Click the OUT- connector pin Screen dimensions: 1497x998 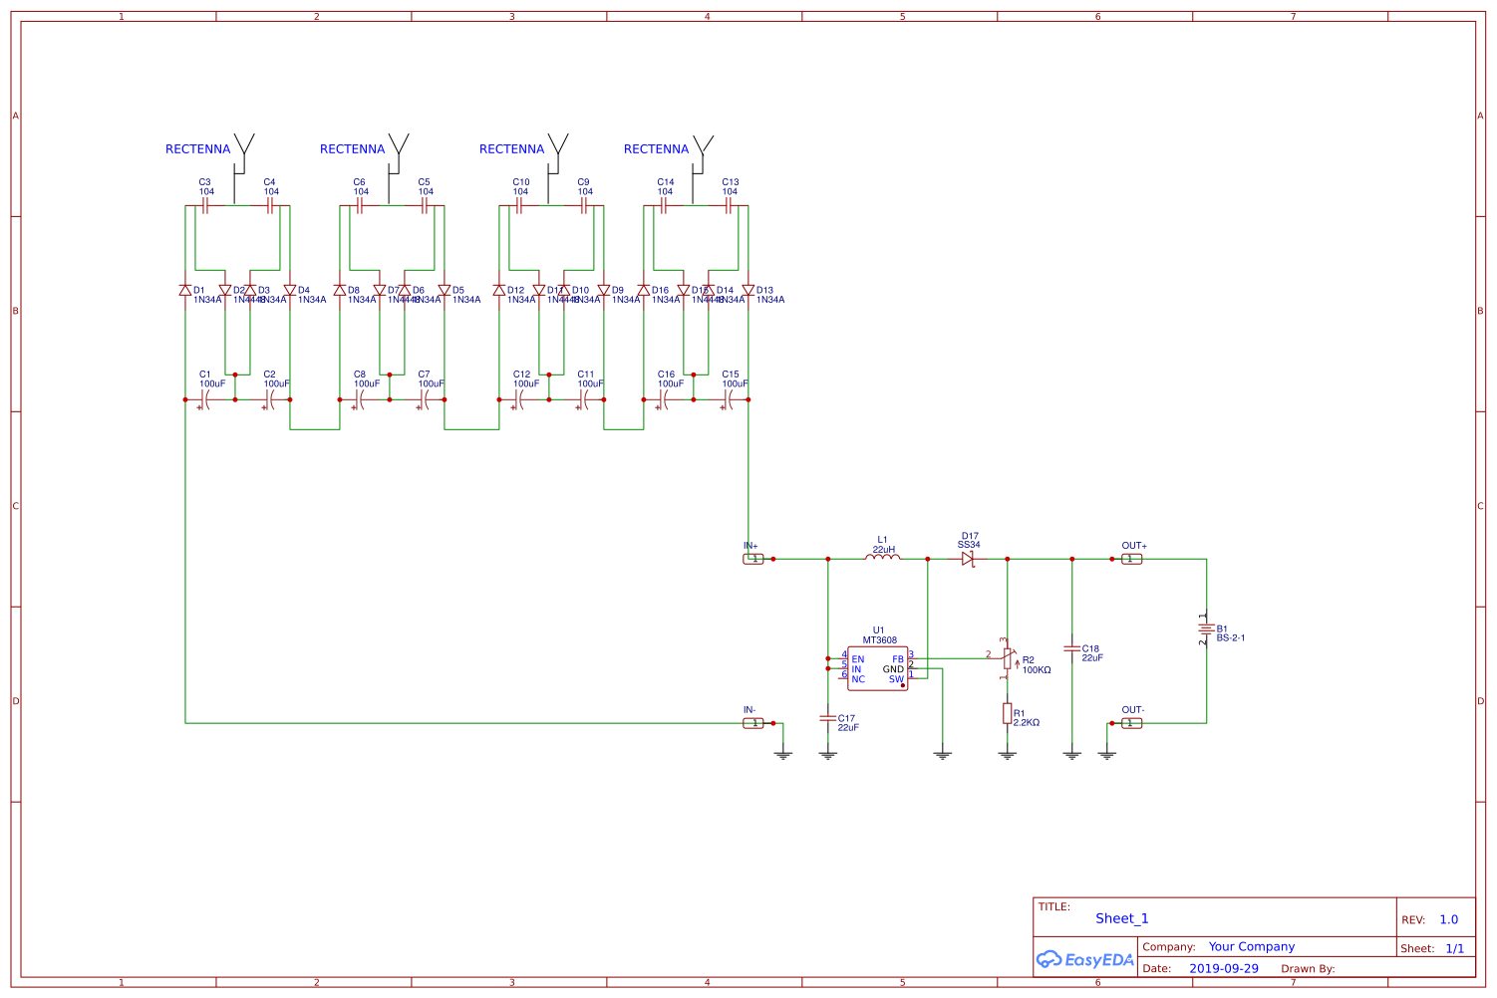coord(1132,723)
